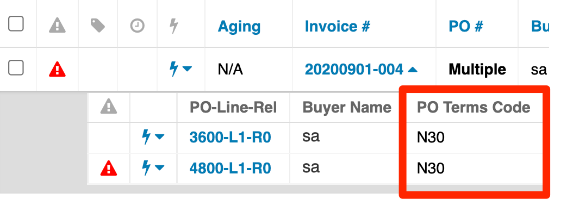Image resolution: width=573 pixels, height=199 pixels.
Task: Sort by PO # column header
Action: click(x=466, y=26)
